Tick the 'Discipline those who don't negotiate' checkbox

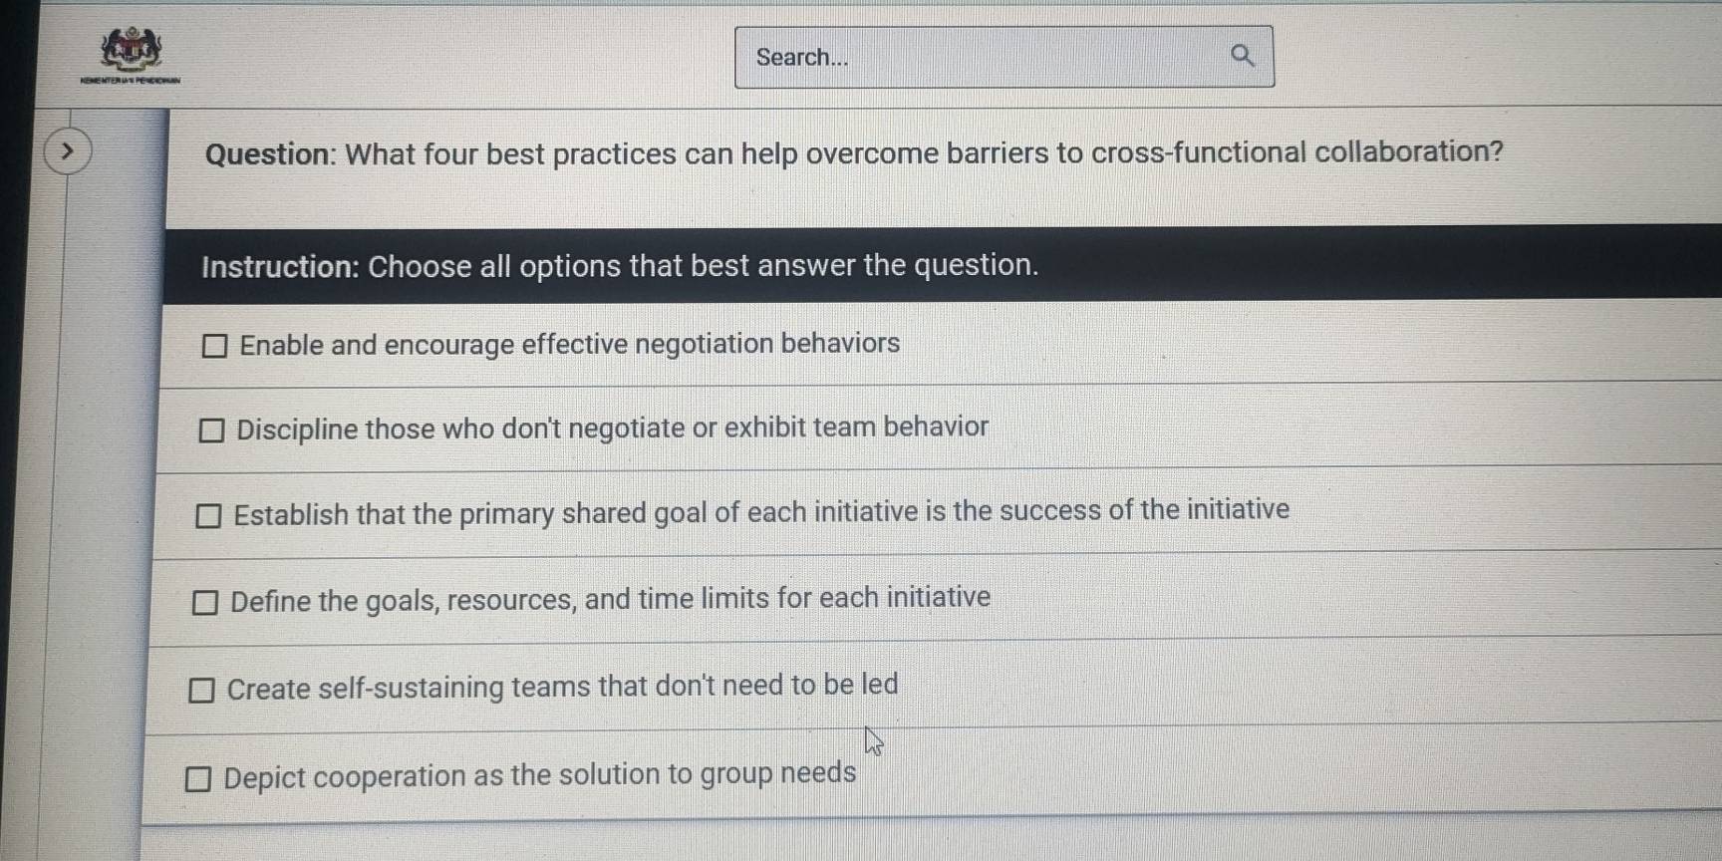211,430
